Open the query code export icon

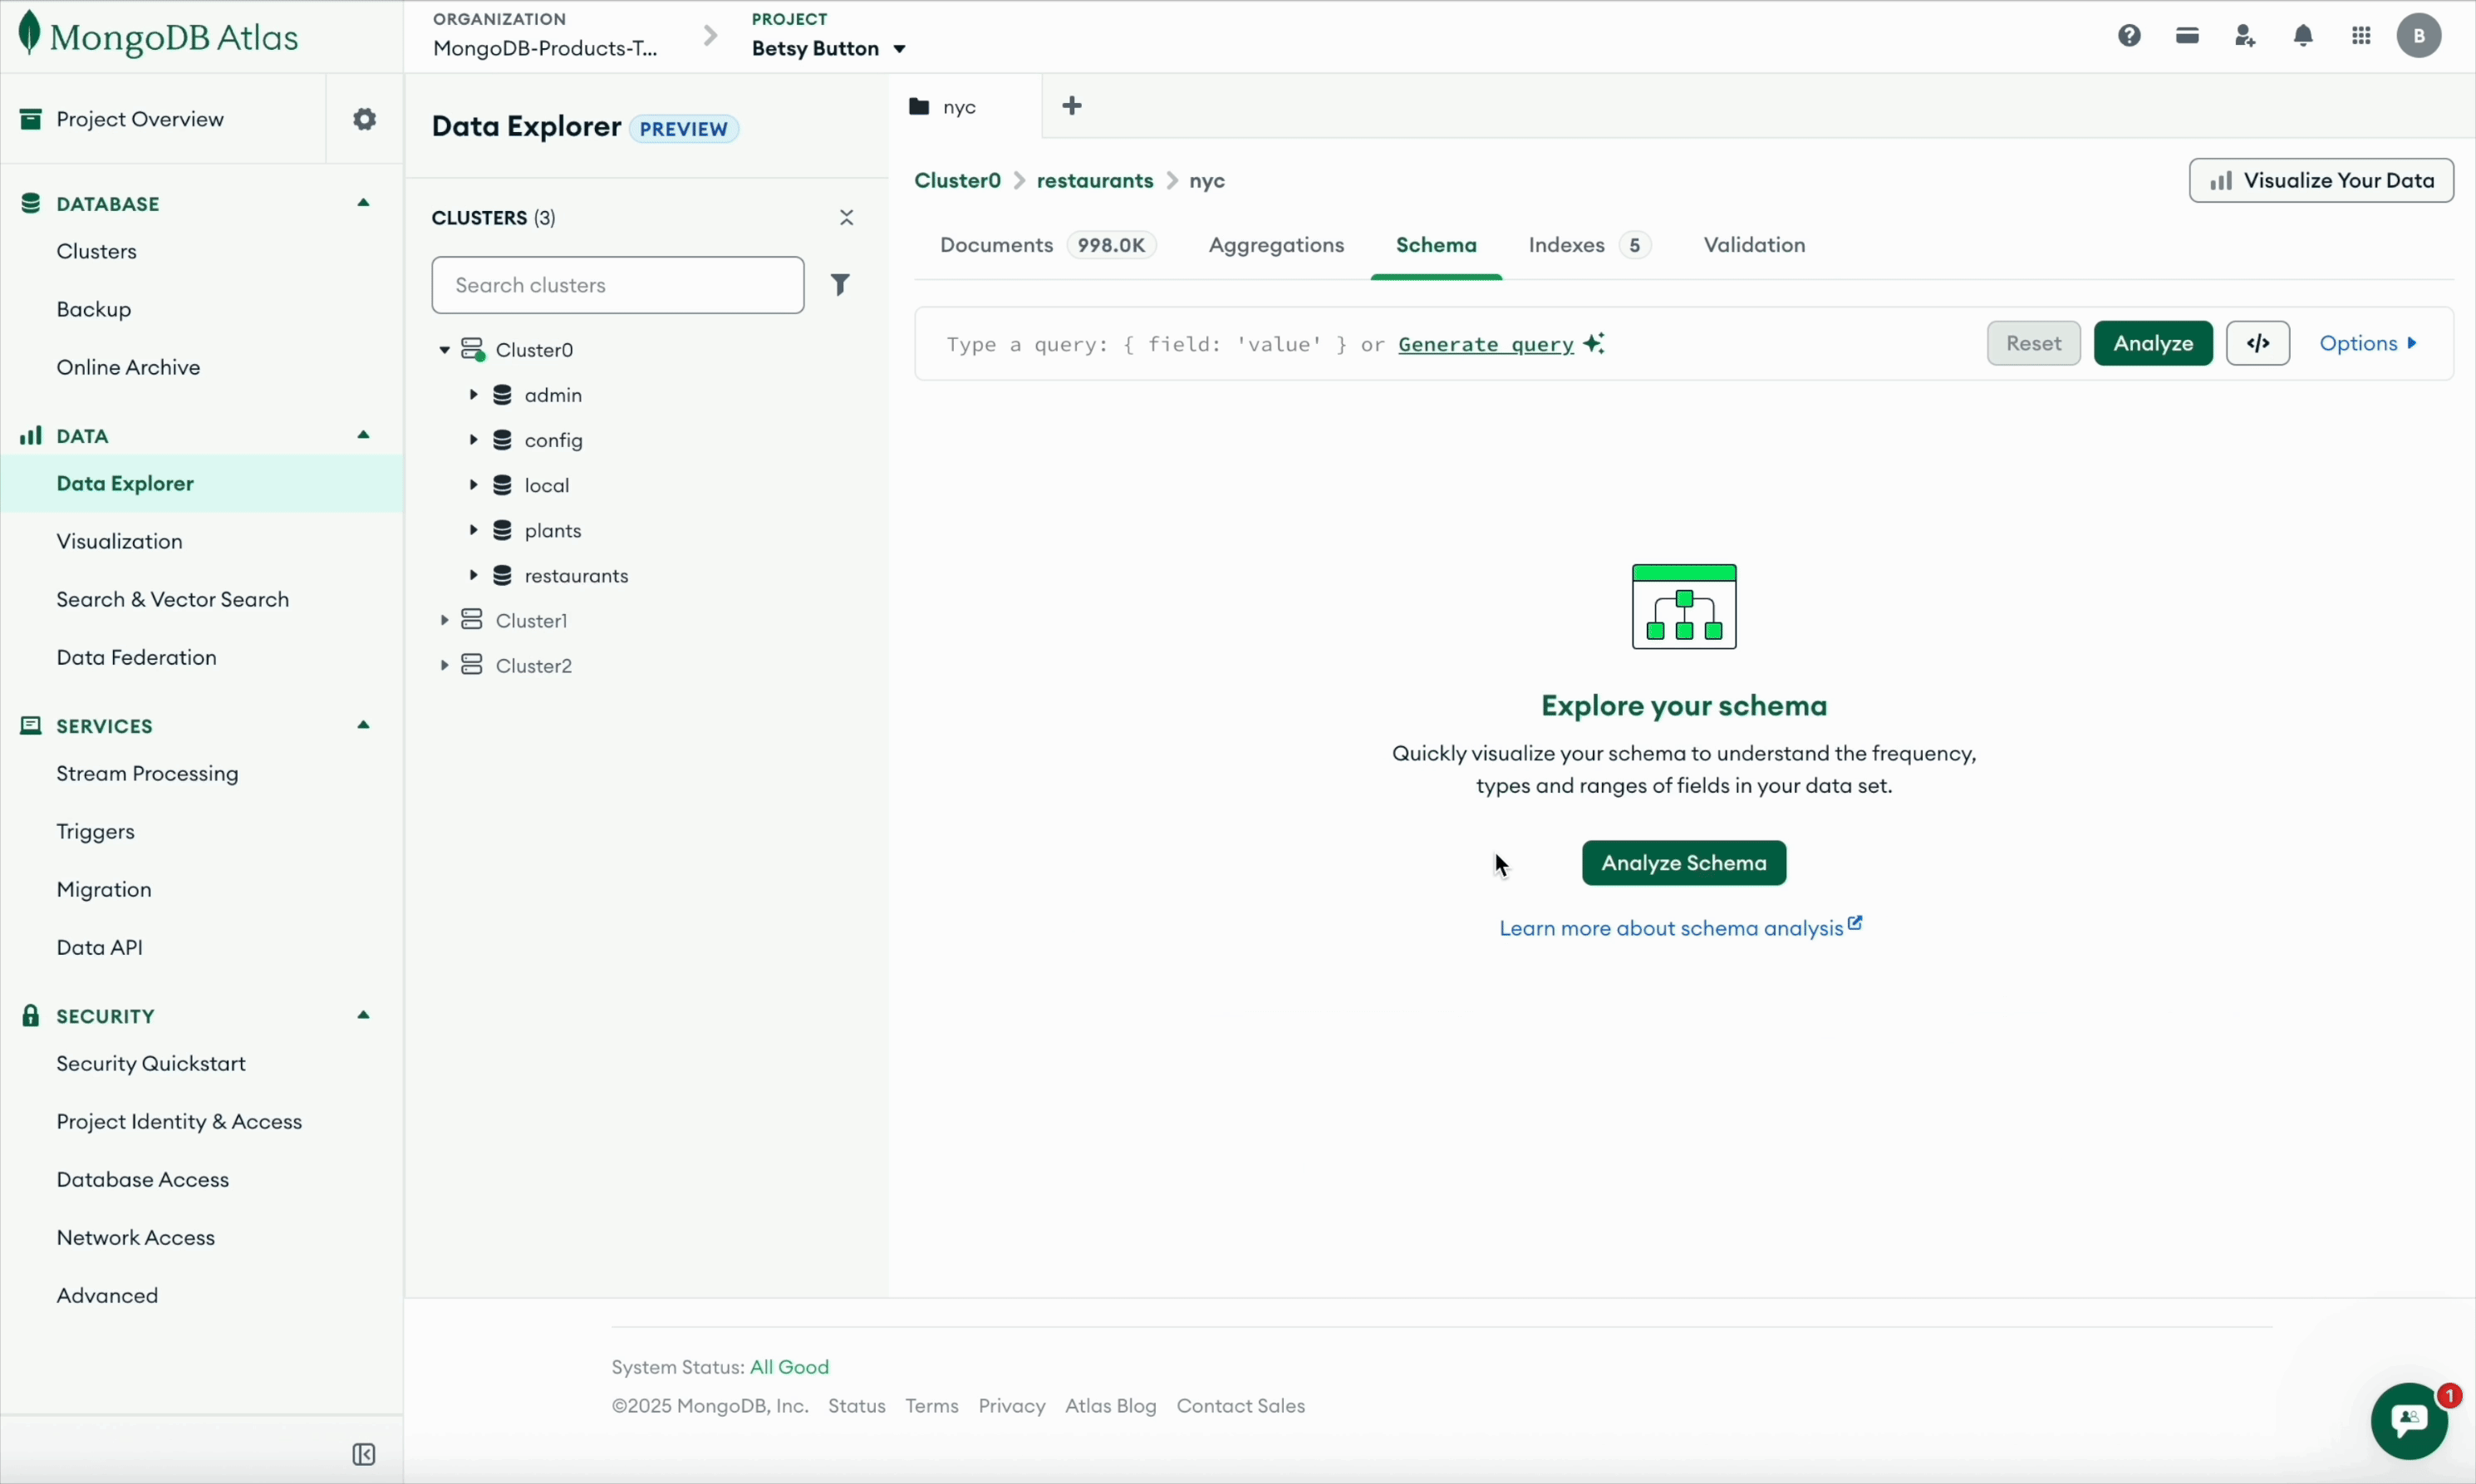pos(2259,343)
